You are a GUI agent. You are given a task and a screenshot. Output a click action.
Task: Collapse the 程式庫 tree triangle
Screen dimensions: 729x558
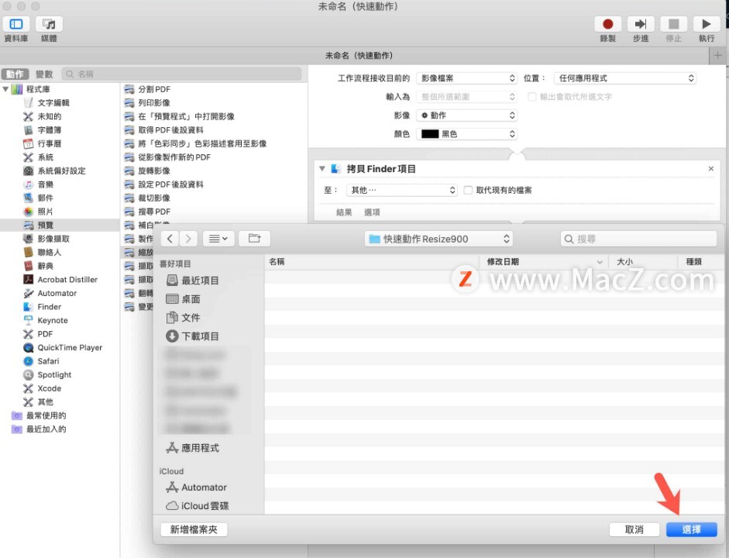pyautogui.click(x=5, y=89)
